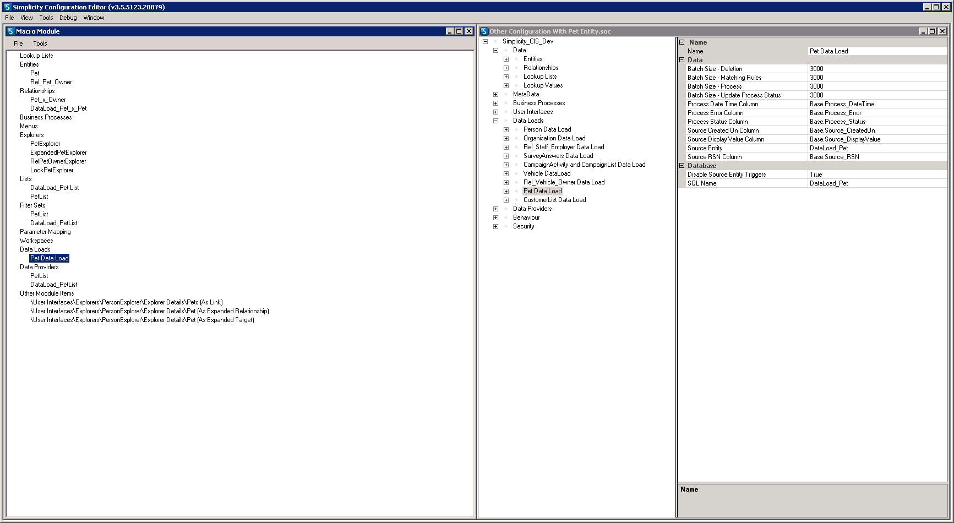
Task: Open the Macro Module Tools menu
Action: click(x=40, y=43)
